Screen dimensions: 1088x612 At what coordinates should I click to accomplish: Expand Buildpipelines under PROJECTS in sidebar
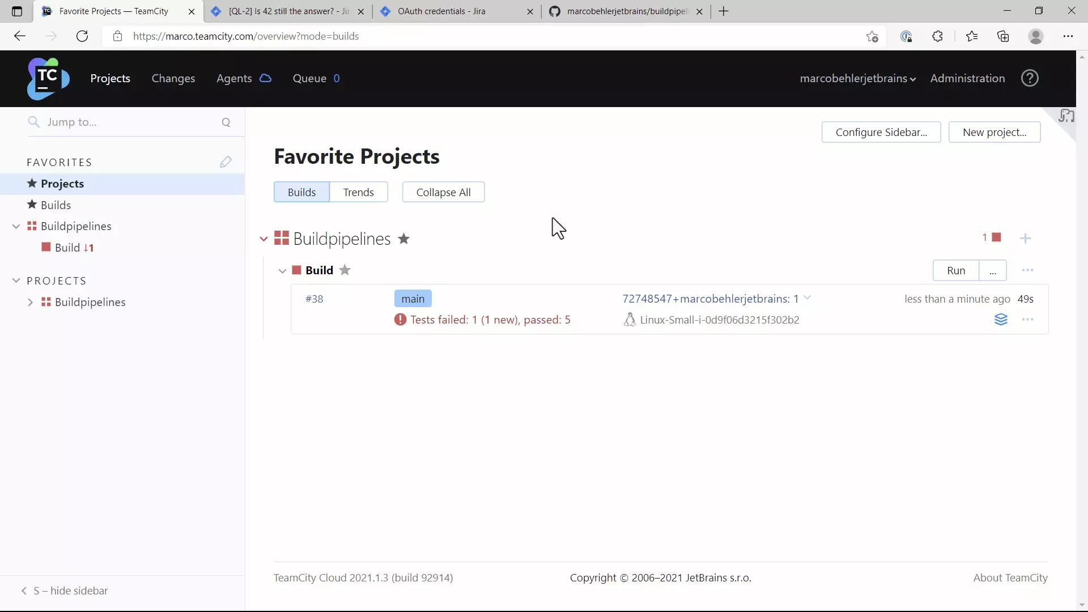point(31,302)
